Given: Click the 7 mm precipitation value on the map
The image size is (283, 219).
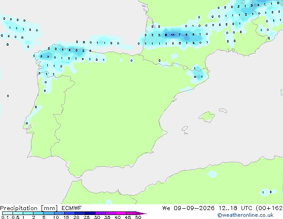Looking at the screenshot, I should [x=179, y=34].
